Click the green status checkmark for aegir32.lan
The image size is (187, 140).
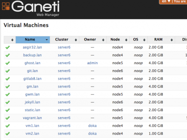(8, 47)
